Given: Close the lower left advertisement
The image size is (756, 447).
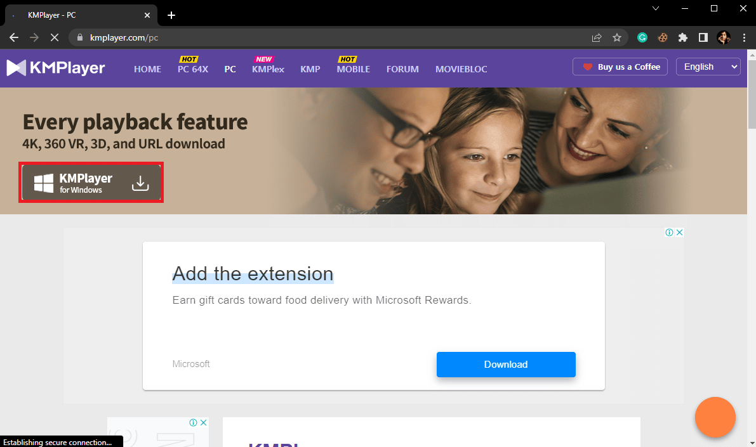Looking at the screenshot, I should click(x=204, y=422).
